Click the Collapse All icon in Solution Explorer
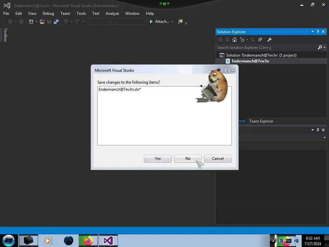The height and width of the screenshot is (247, 329). 260,40
